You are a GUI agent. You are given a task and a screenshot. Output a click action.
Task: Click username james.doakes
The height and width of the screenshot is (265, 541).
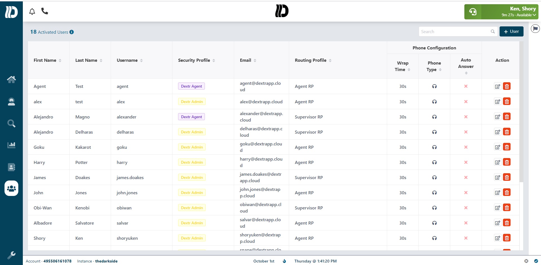[130, 177]
